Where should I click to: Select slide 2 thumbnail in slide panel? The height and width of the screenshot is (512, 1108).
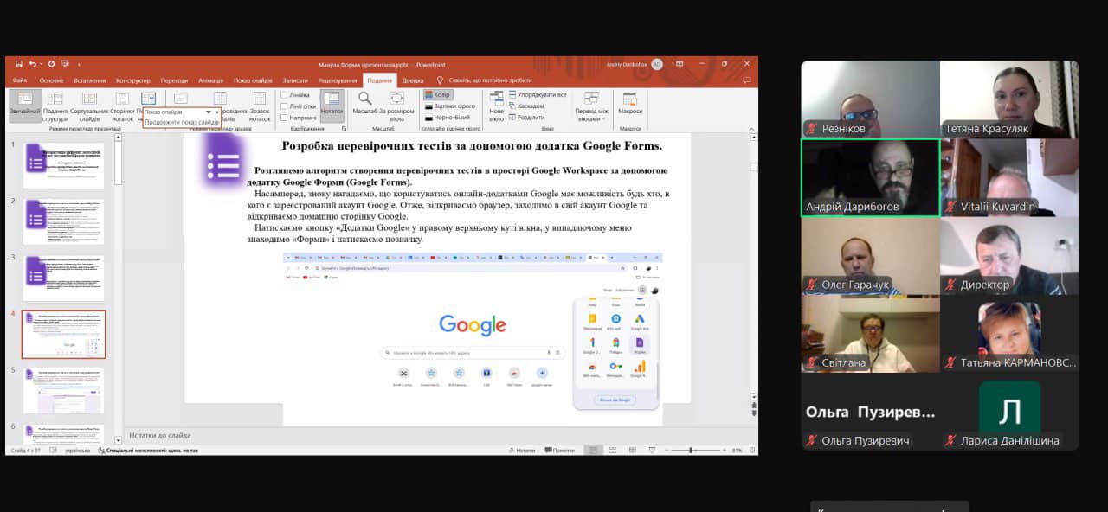[x=64, y=221]
